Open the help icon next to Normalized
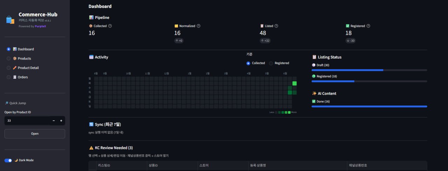Screen dimensions: 448x171 198,26
